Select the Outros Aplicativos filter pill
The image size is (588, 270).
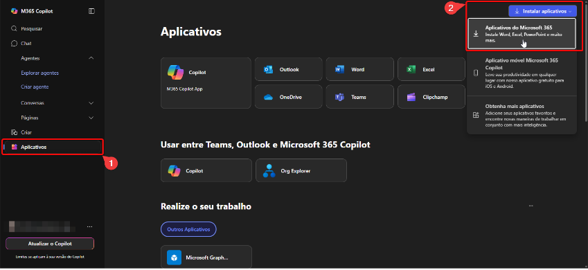pyautogui.click(x=188, y=229)
